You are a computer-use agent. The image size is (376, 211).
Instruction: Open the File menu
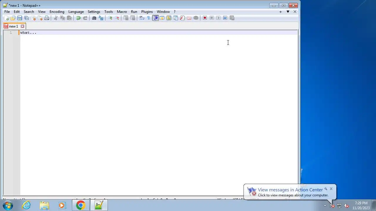coord(7,12)
